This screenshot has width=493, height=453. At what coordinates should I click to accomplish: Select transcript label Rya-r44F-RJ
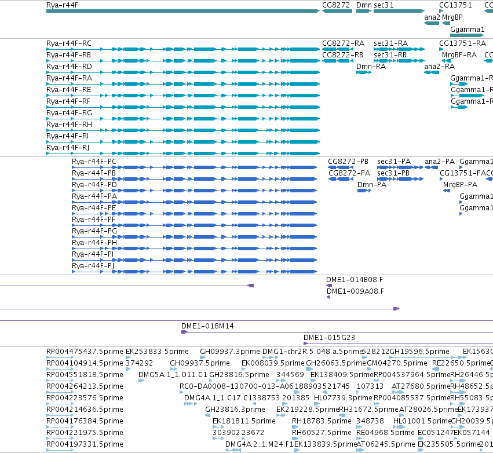68,148
